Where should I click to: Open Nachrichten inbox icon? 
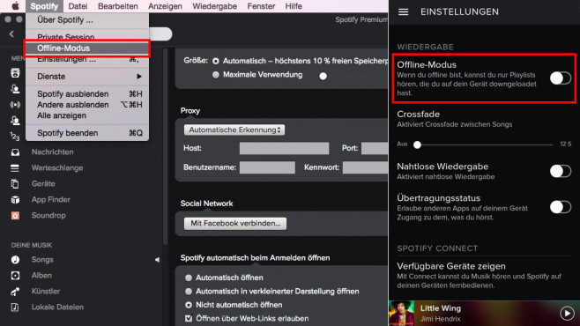15,152
